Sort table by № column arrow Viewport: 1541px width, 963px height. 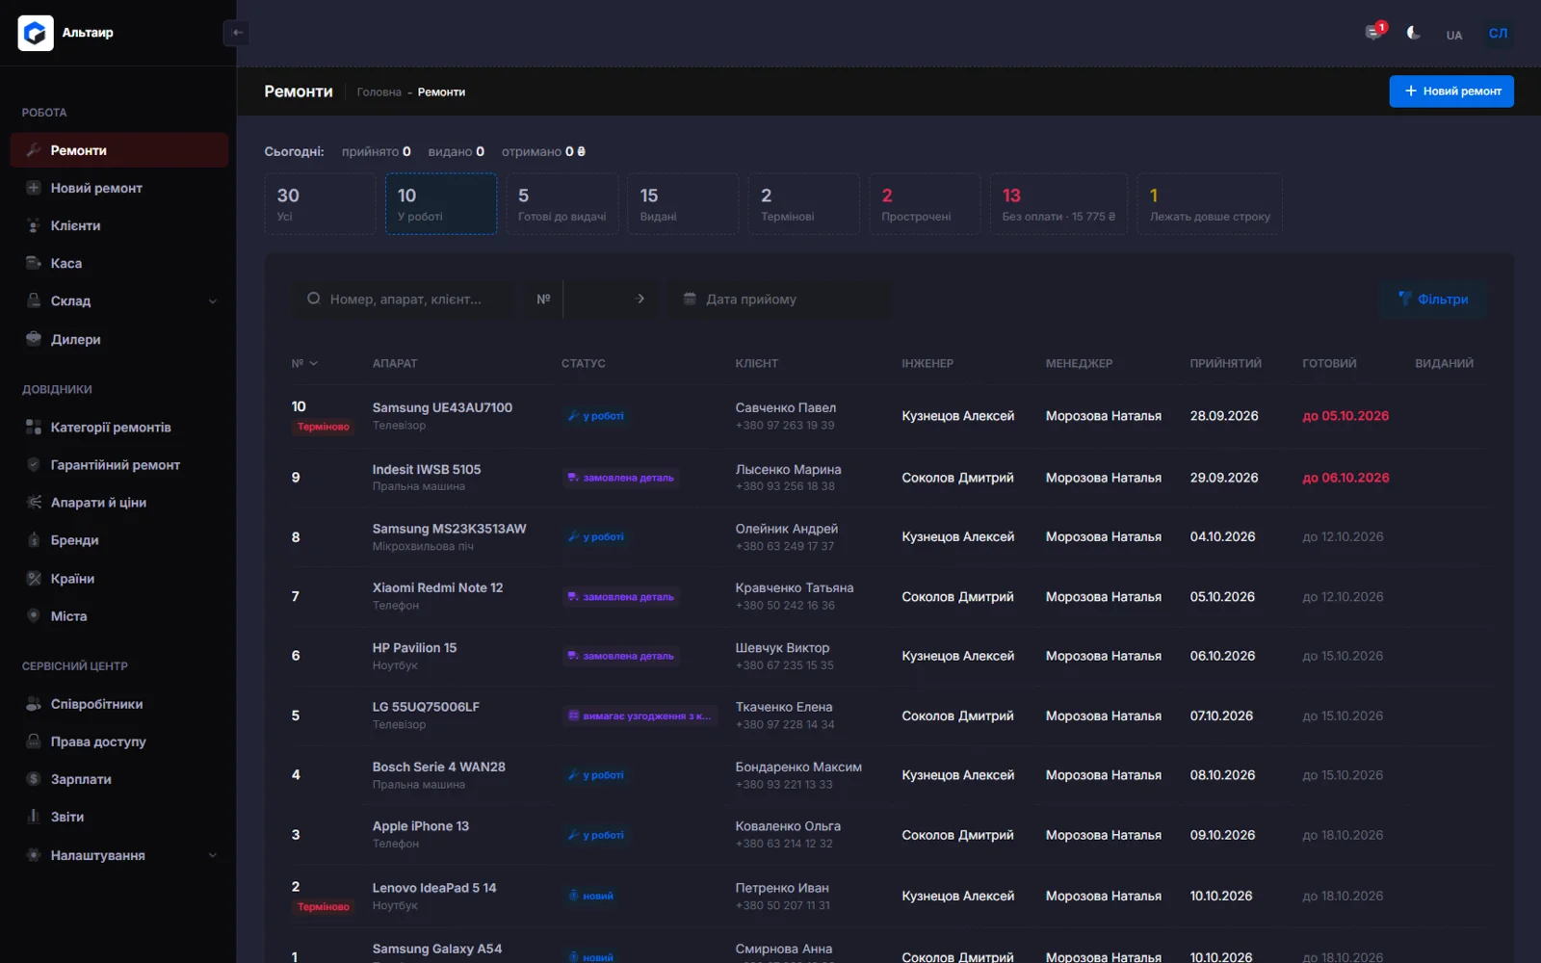coord(314,364)
